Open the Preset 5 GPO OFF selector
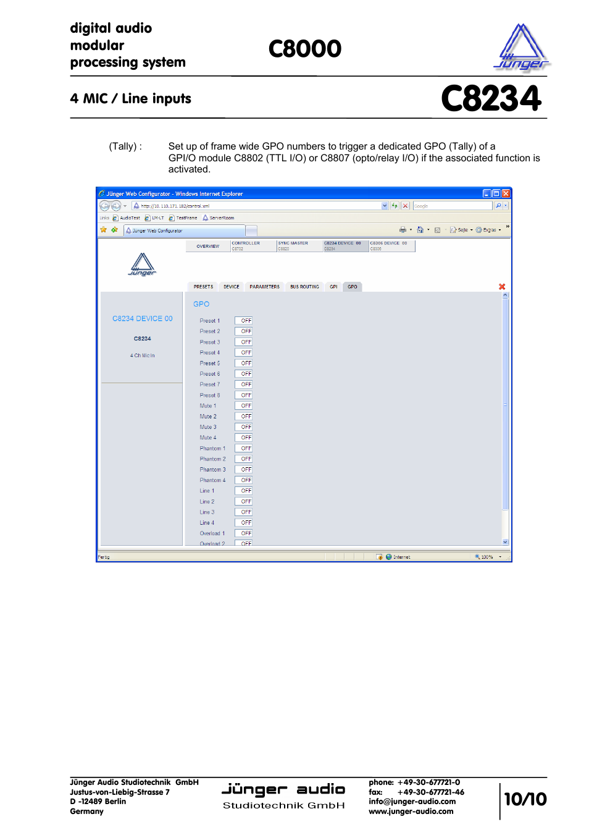Image resolution: width=589 pixels, height=835 pixels. pos(243,363)
